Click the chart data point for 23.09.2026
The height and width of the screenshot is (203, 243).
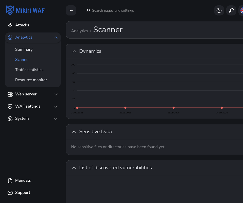point(174,108)
